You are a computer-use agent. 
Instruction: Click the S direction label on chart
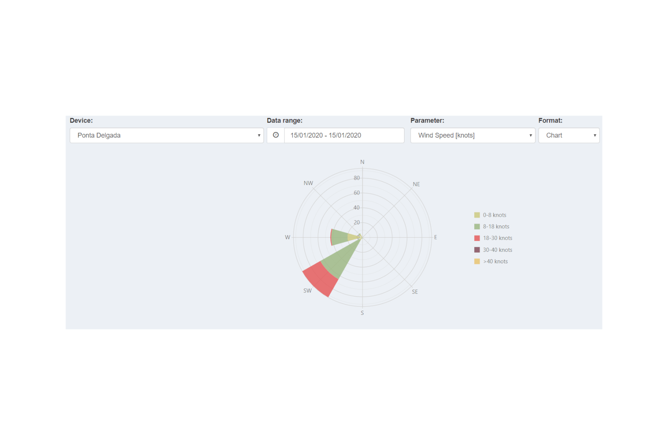click(362, 313)
